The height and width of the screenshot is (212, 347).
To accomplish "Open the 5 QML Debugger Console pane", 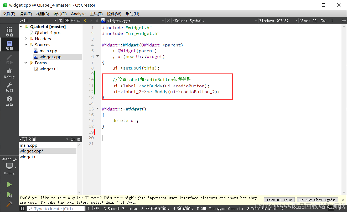I will [220, 209].
